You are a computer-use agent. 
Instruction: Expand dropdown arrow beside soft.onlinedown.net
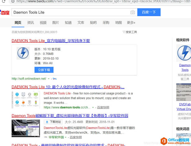[48, 79]
